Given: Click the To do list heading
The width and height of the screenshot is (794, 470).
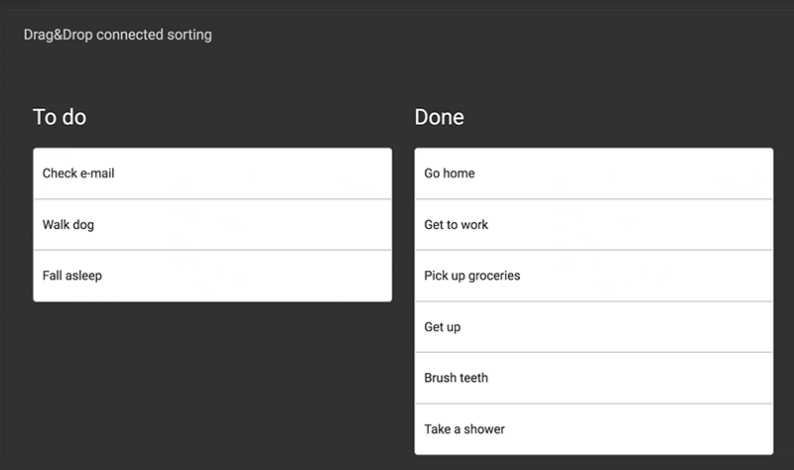Looking at the screenshot, I should [x=60, y=117].
